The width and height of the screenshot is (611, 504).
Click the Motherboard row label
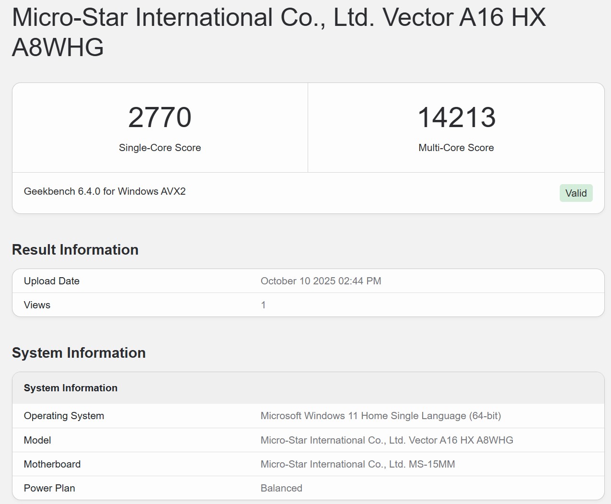point(52,464)
